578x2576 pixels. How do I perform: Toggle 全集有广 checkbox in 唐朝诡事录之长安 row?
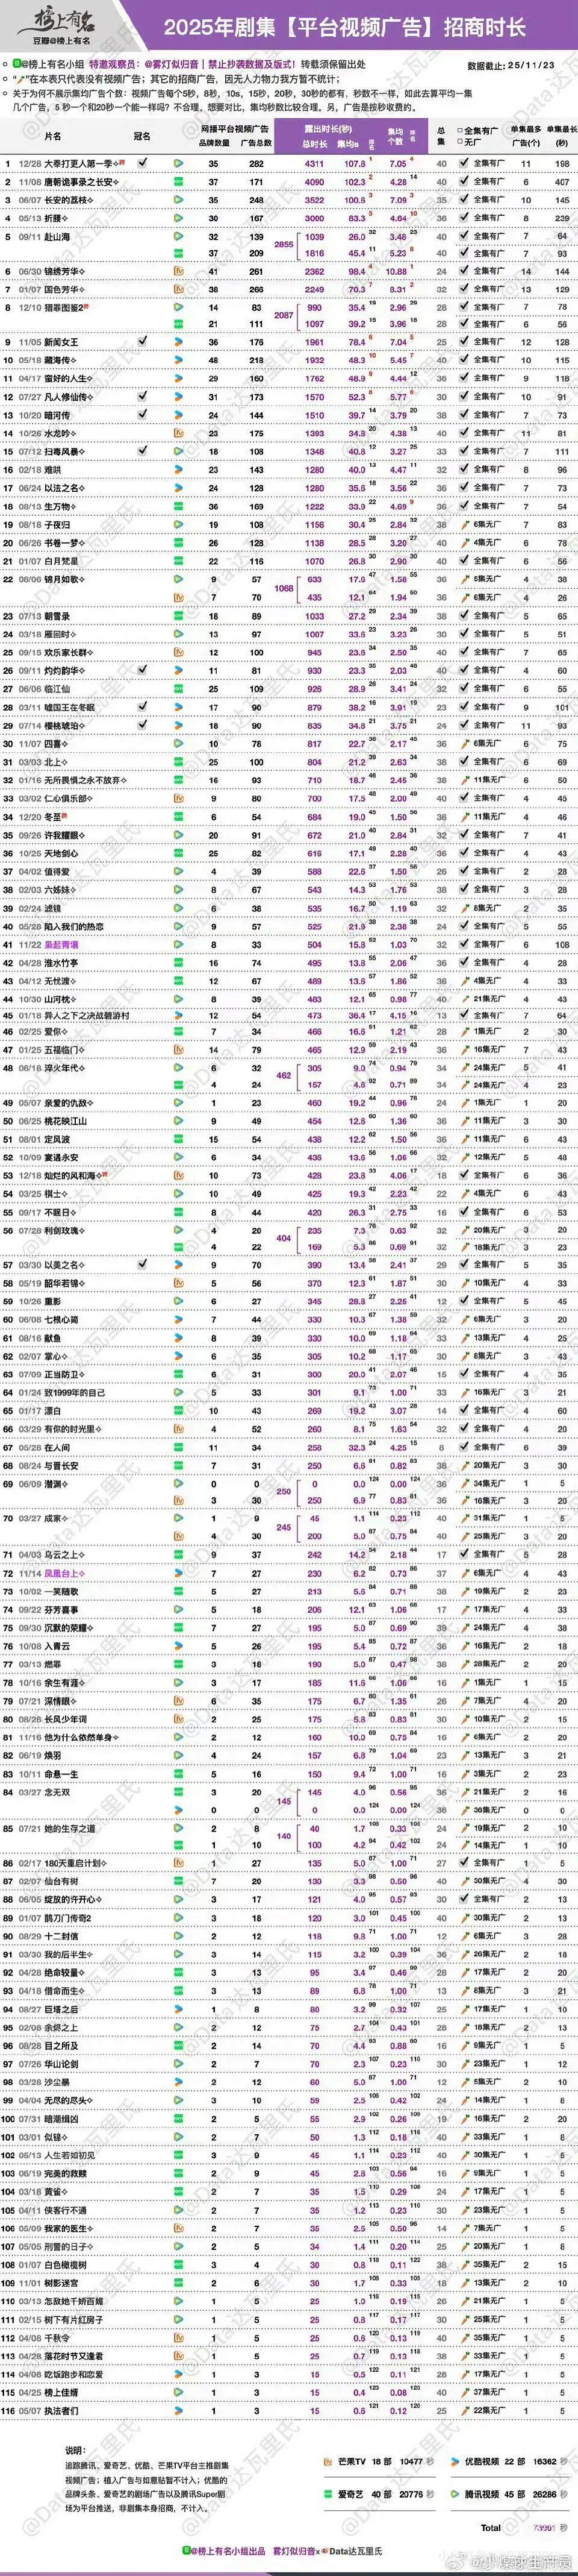(x=464, y=181)
